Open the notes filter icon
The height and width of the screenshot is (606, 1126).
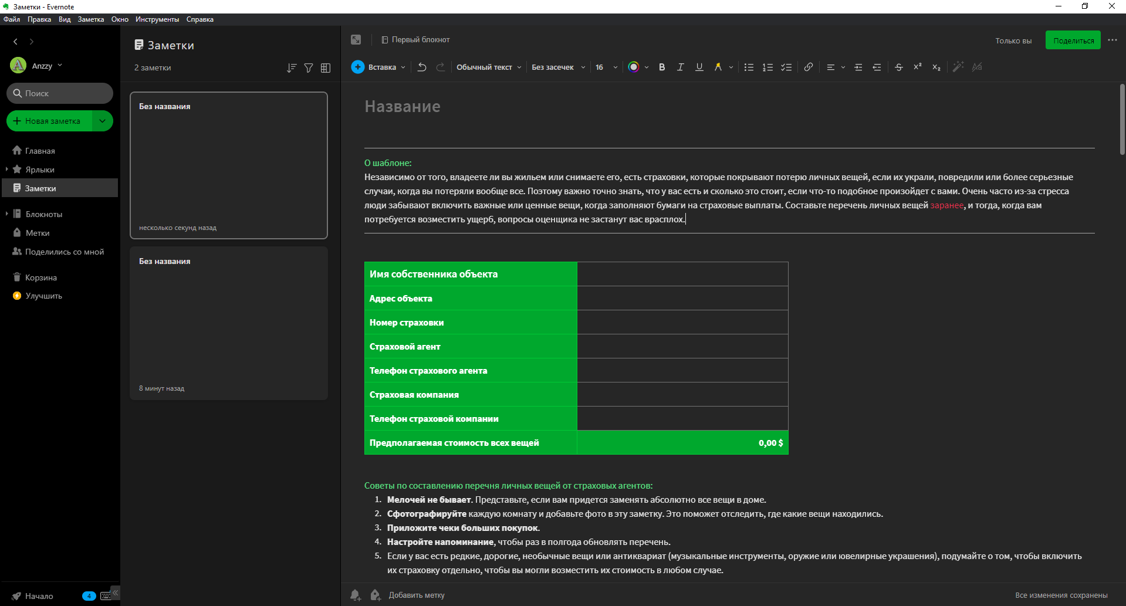[x=308, y=67]
